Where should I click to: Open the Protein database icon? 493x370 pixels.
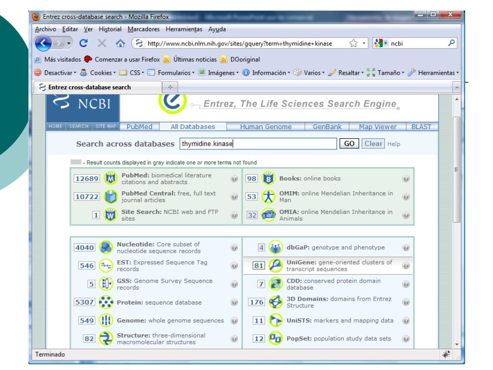click(x=106, y=302)
